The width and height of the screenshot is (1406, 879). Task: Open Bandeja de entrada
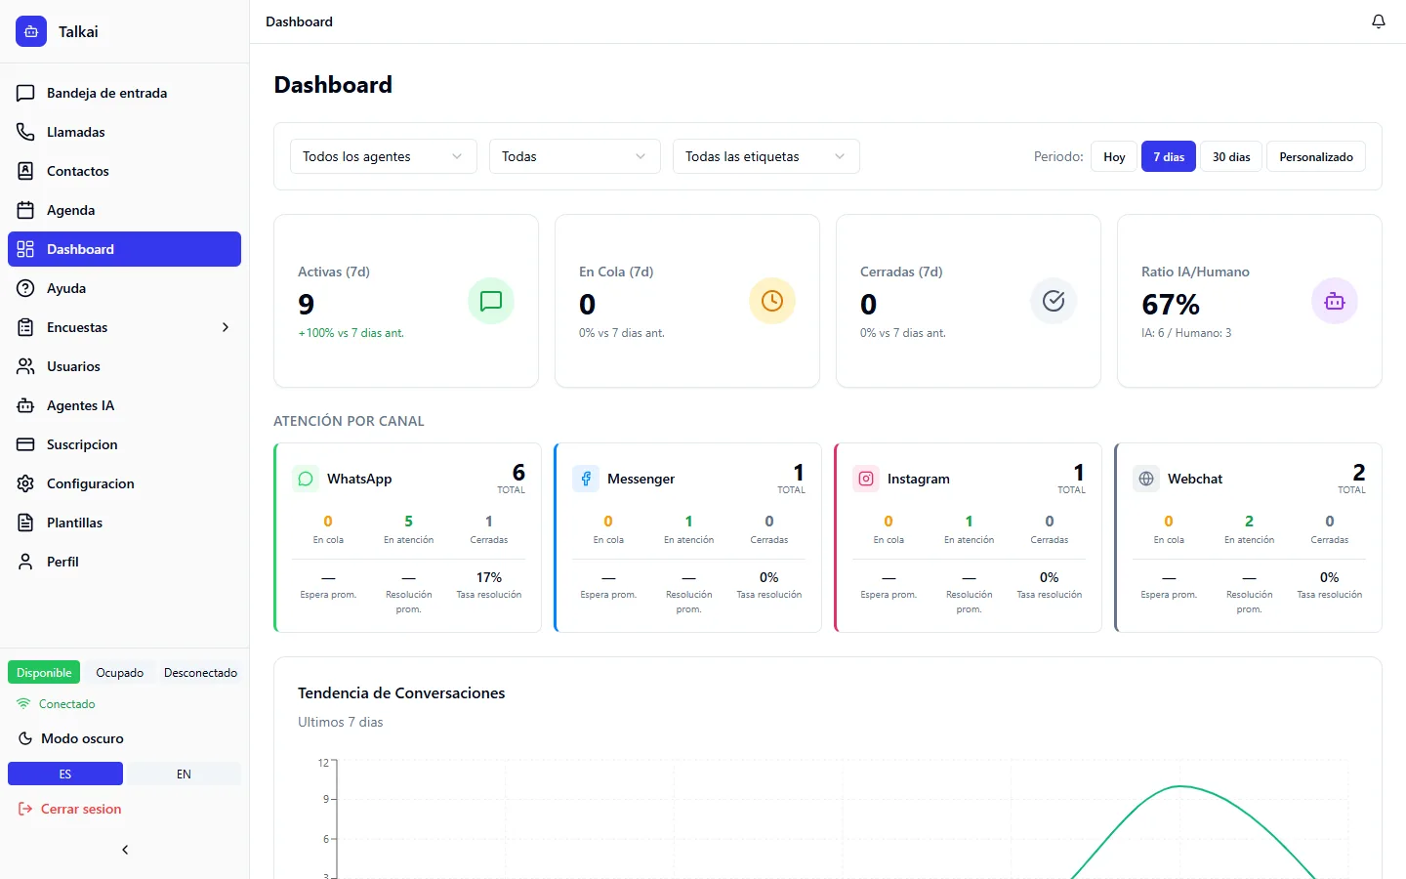[x=124, y=93]
